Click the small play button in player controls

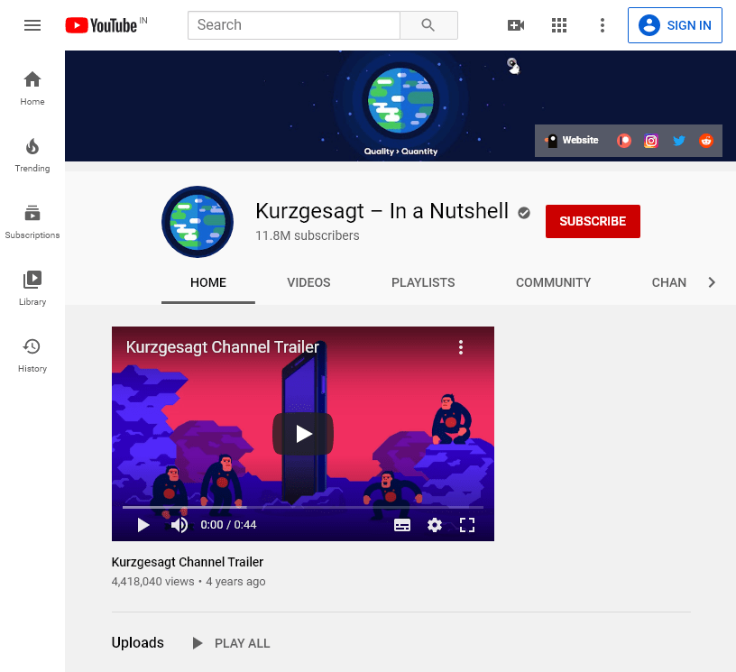143,525
